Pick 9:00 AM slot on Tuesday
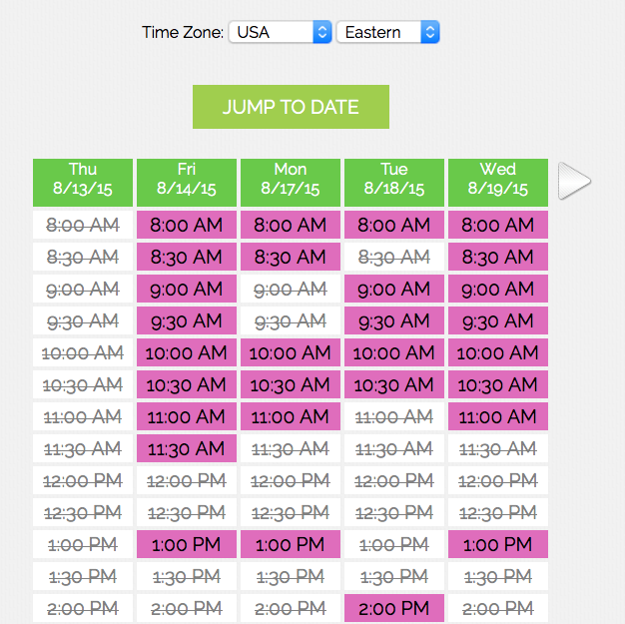This screenshot has width=625, height=624. pyautogui.click(x=394, y=290)
